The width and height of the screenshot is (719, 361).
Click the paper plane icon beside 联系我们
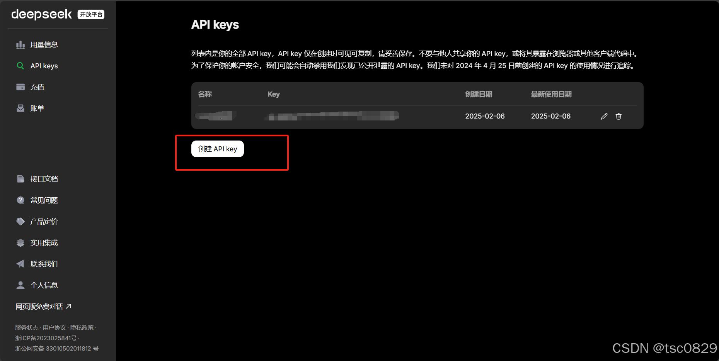click(20, 264)
